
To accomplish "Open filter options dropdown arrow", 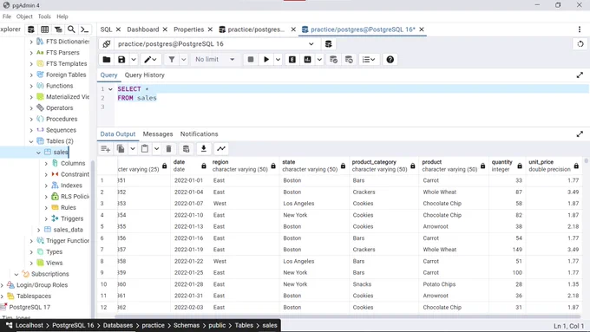I will click(x=184, y=60).
